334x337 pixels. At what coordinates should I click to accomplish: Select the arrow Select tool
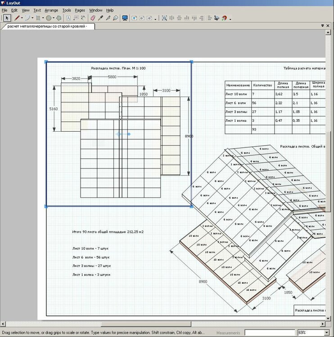[x=7, y=18]
